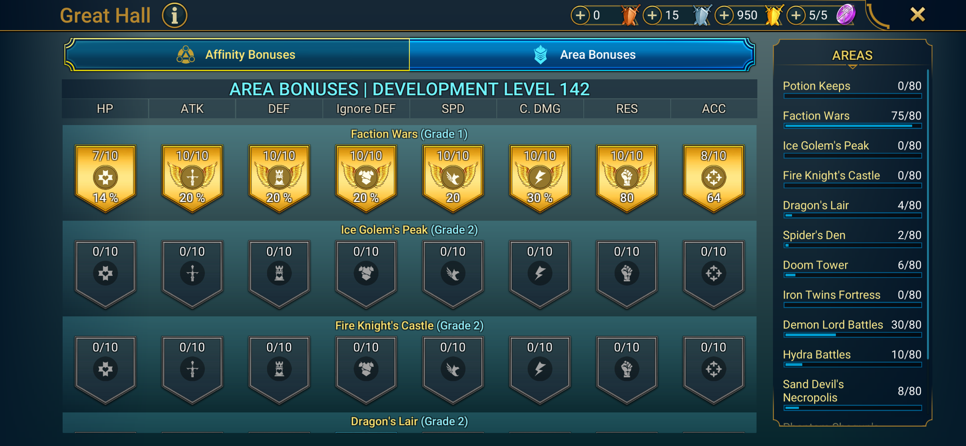The image size is (966, 446).
Task: Switch to Area Bonuses tab
Action: point(582,55)
